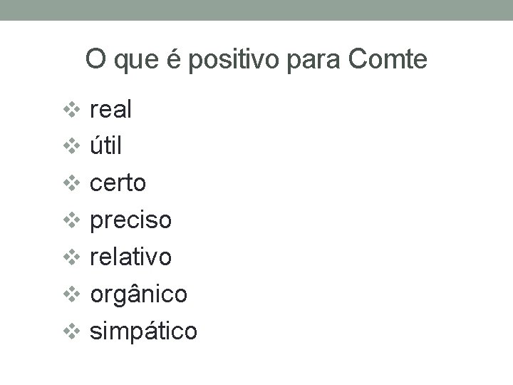The height and width of the screenshot is (385, 513).
Task: Click the "orgânico" bullet text
Action: 139,295
